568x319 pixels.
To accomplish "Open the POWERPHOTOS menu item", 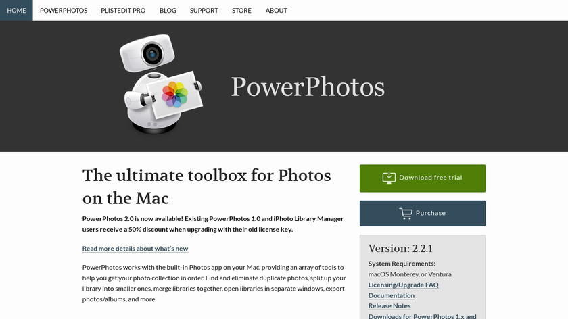I will click(x=64, y=11).
